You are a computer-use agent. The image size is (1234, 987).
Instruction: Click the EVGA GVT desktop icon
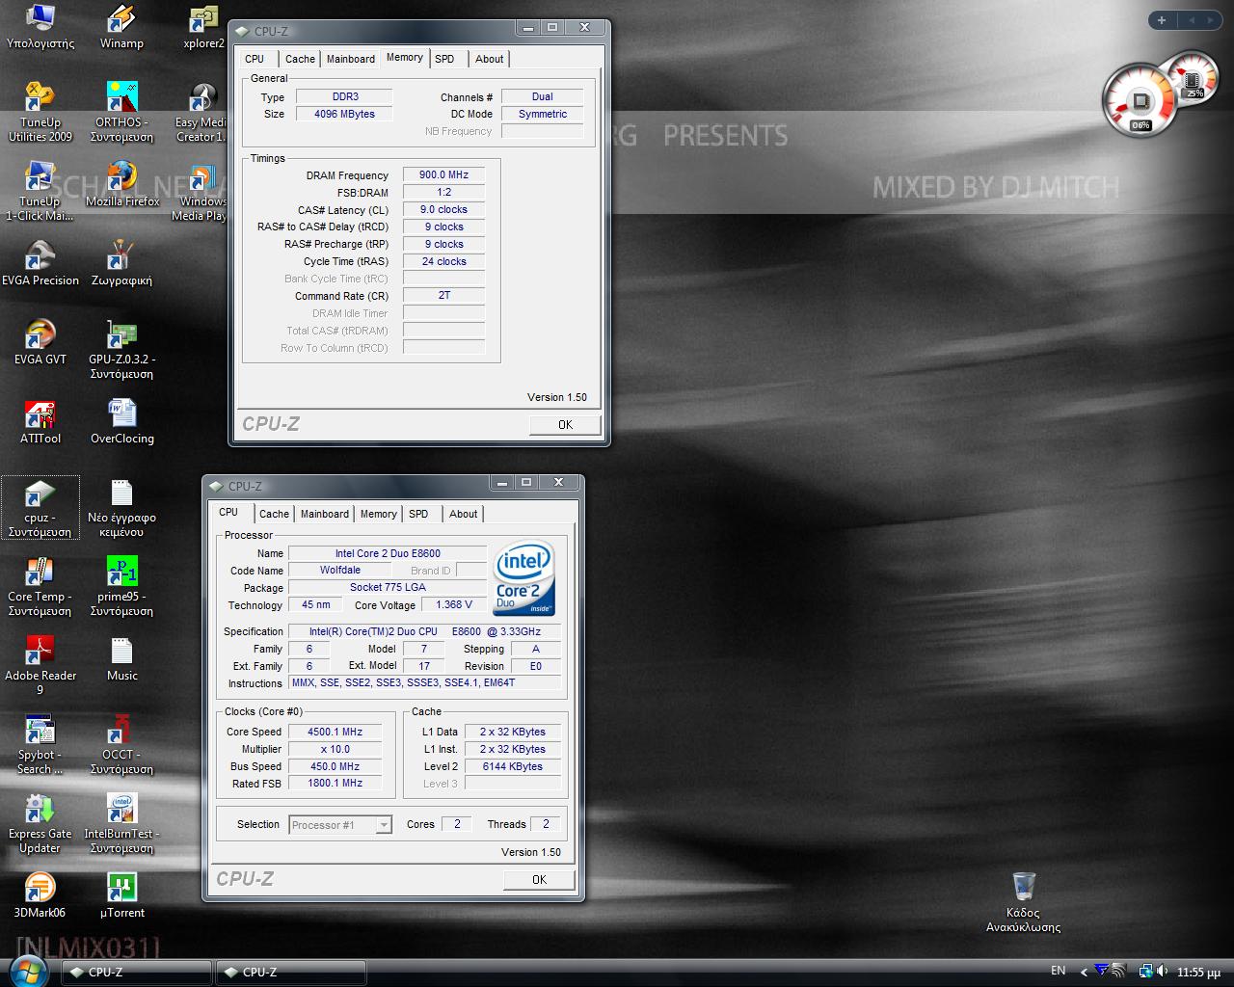click(x=40, y=343)
